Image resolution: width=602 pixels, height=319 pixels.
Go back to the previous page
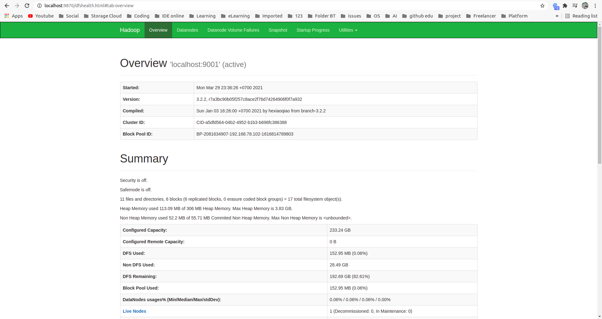point(7,6)
